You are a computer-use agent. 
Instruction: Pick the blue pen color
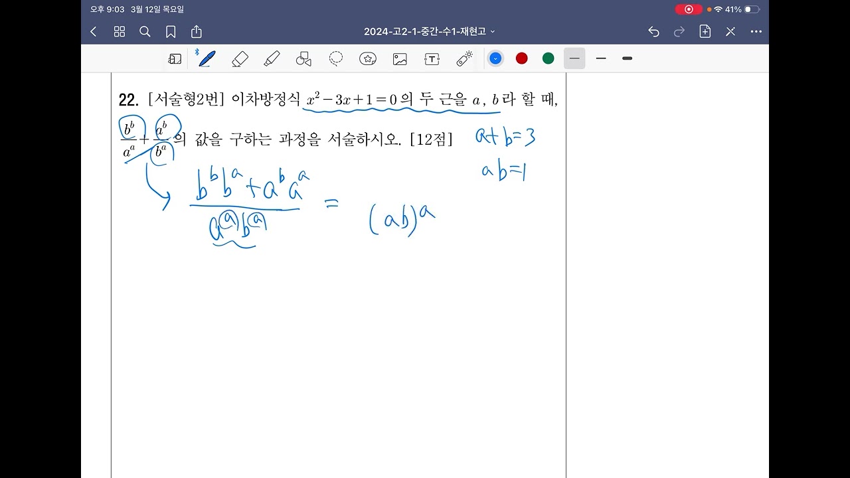point(495,58)
